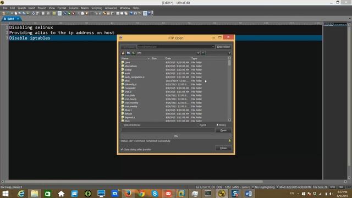Open File Explorer from the taskbar
Viewport: 352px width, 198px height.
click(34, 194)
